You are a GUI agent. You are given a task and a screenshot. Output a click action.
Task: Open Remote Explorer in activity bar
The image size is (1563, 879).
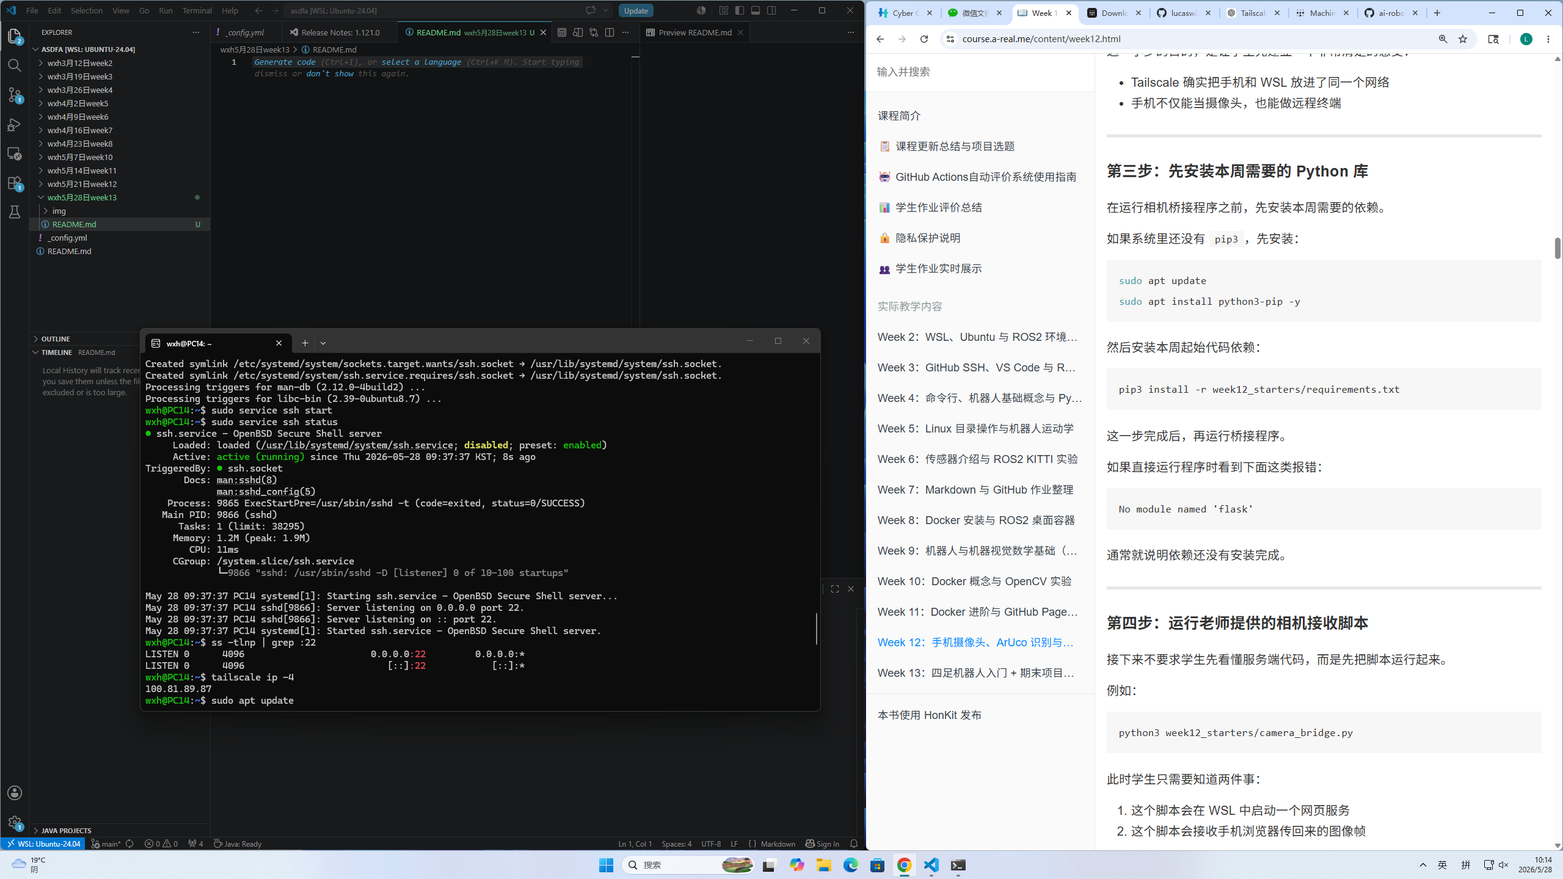pyautogui.click(x=15, y=153)
